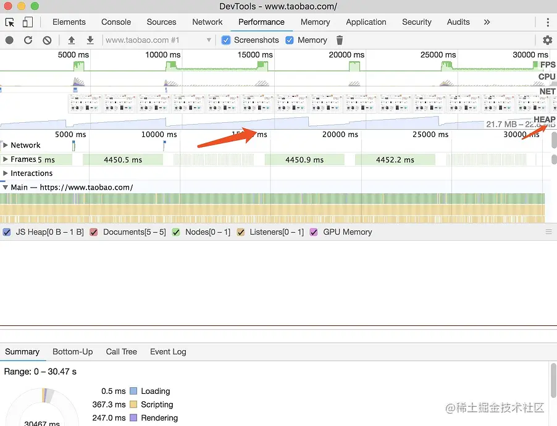Start recording with the record button
The height and width of the screenshot is (426, 557).
(x=10, y=40)
